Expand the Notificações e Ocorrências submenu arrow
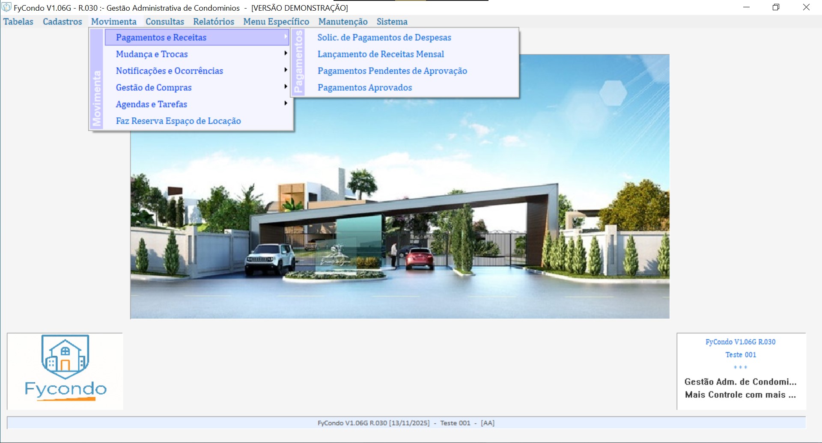Image resolution: width=822 pixels, height=443 pixels. pos(286,70)
